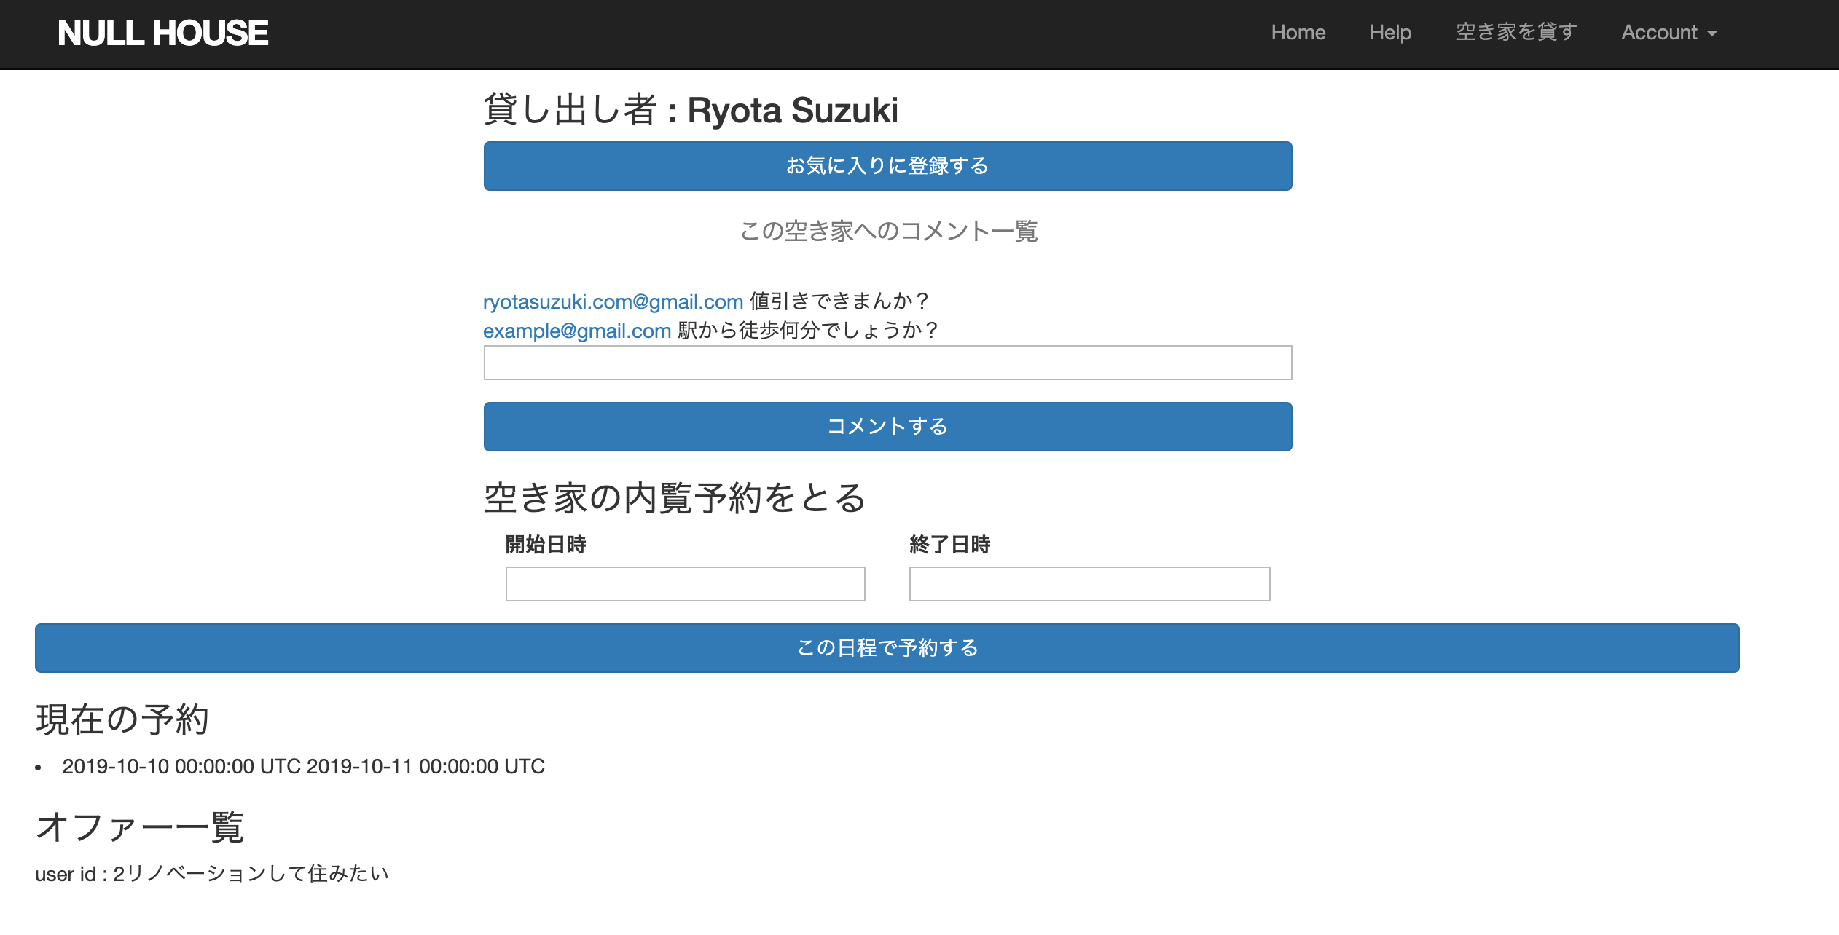Click the 空き家の内覧予約をとる heading

pyautogui.click(x=675, y=499)
